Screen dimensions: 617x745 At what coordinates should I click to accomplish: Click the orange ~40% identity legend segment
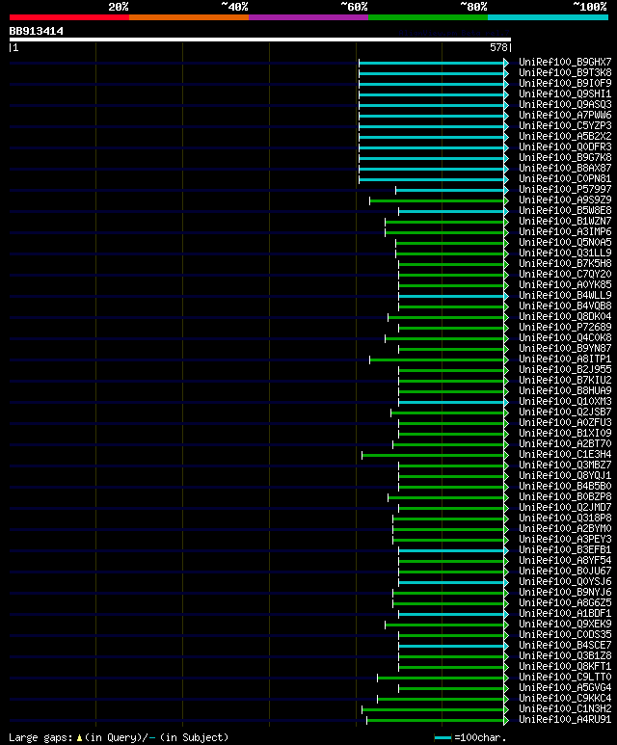pos(189,17)
